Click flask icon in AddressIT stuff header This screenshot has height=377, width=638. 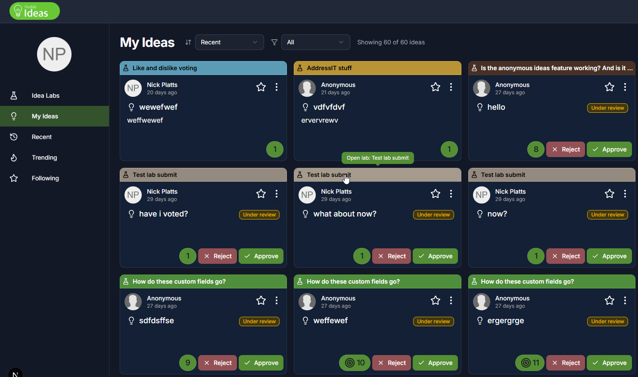point(300,68)
